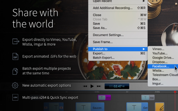The width and height of the screenshot is (178, 111).
Task: Select Export... menu item
Action: [118, 53]
